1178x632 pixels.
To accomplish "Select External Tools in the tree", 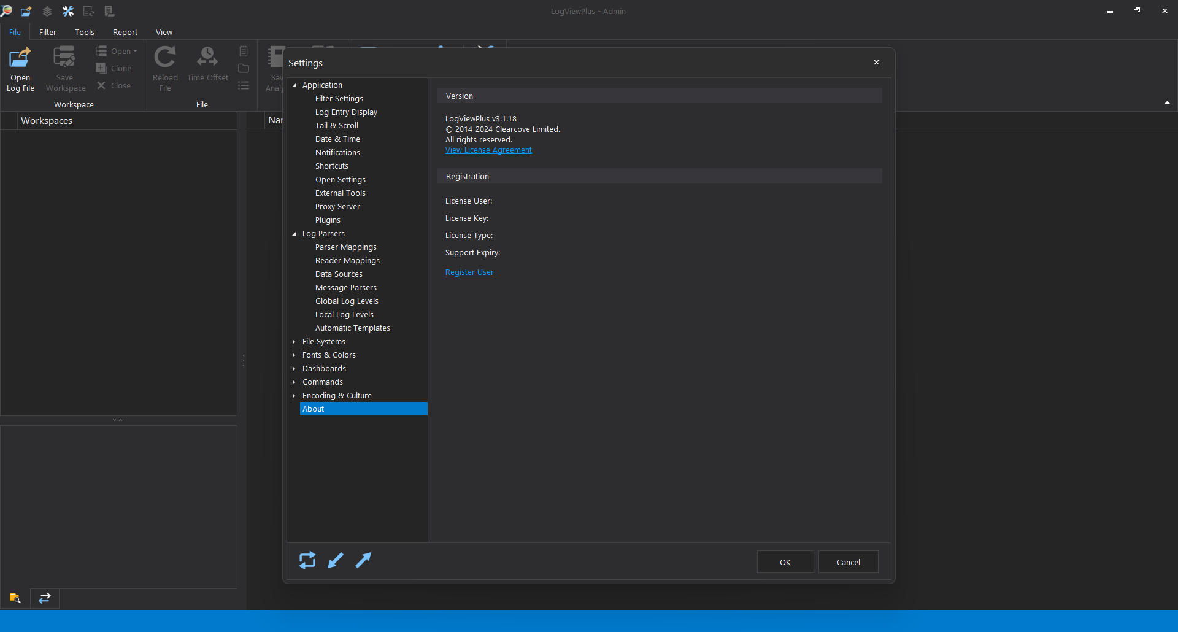I will click(x=341, y=193).
